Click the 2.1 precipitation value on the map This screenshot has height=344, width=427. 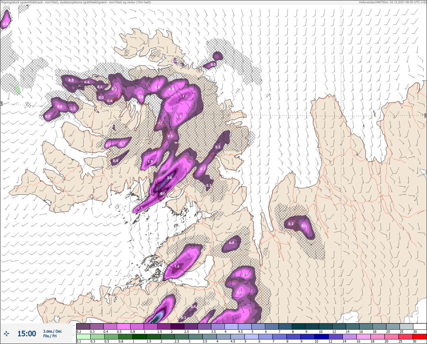140,208
